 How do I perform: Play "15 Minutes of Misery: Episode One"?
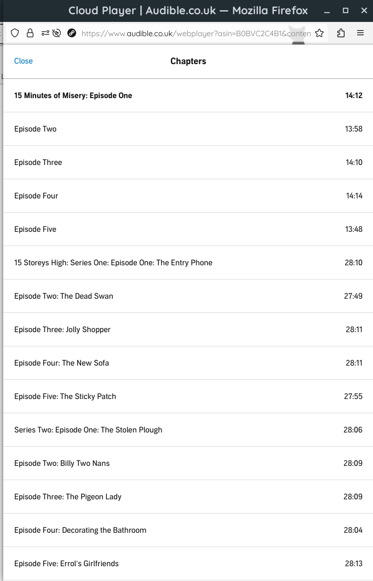[x=186, y=95]
